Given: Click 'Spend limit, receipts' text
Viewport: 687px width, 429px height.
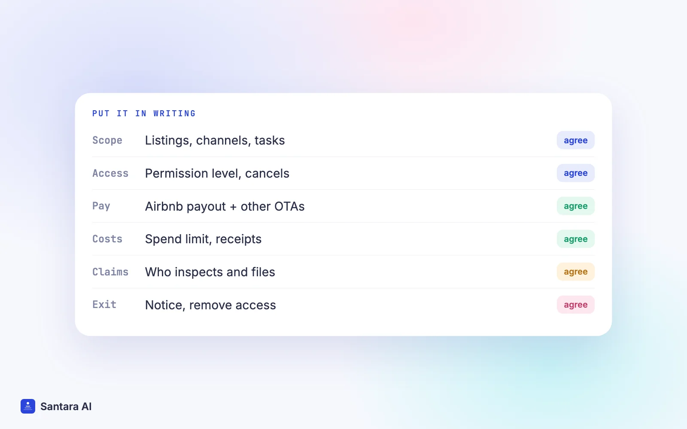Looking at the screenshot, I should click(x=203, y=239).
